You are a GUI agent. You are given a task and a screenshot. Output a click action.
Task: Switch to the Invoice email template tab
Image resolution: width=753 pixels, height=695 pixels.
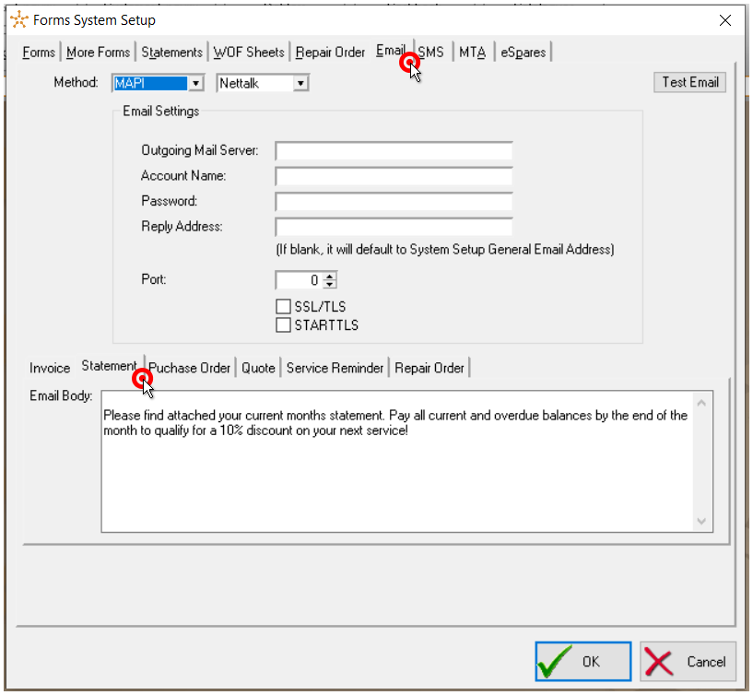pos(49,368)
